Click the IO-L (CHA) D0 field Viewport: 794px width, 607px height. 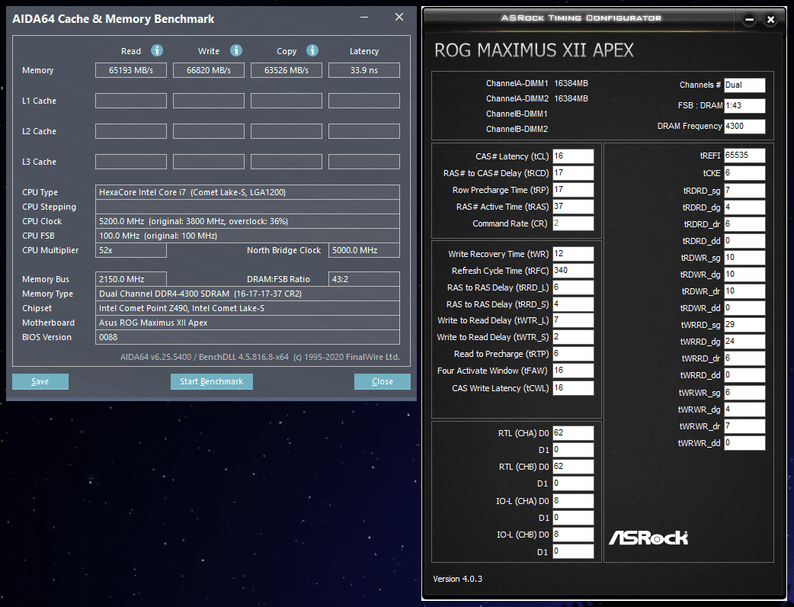pos(573,500)
